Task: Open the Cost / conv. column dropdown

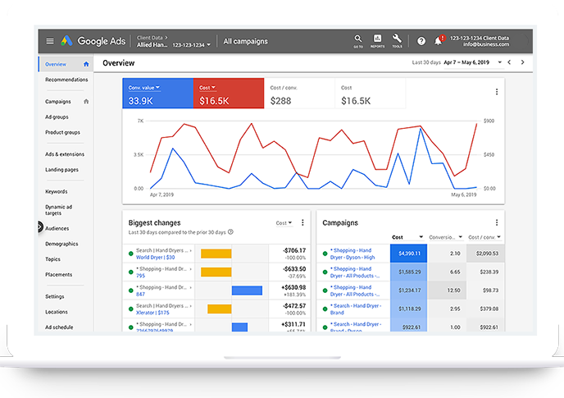Action: click(x=484, y=237)
